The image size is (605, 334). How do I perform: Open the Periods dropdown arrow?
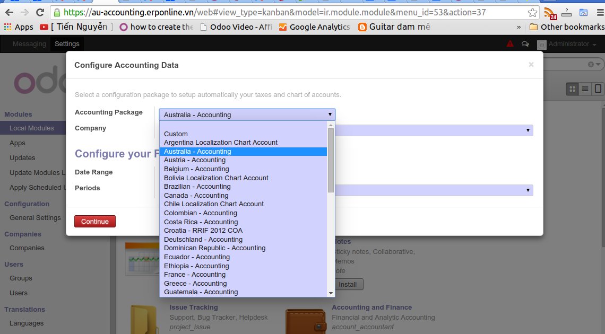coord(528,190)
